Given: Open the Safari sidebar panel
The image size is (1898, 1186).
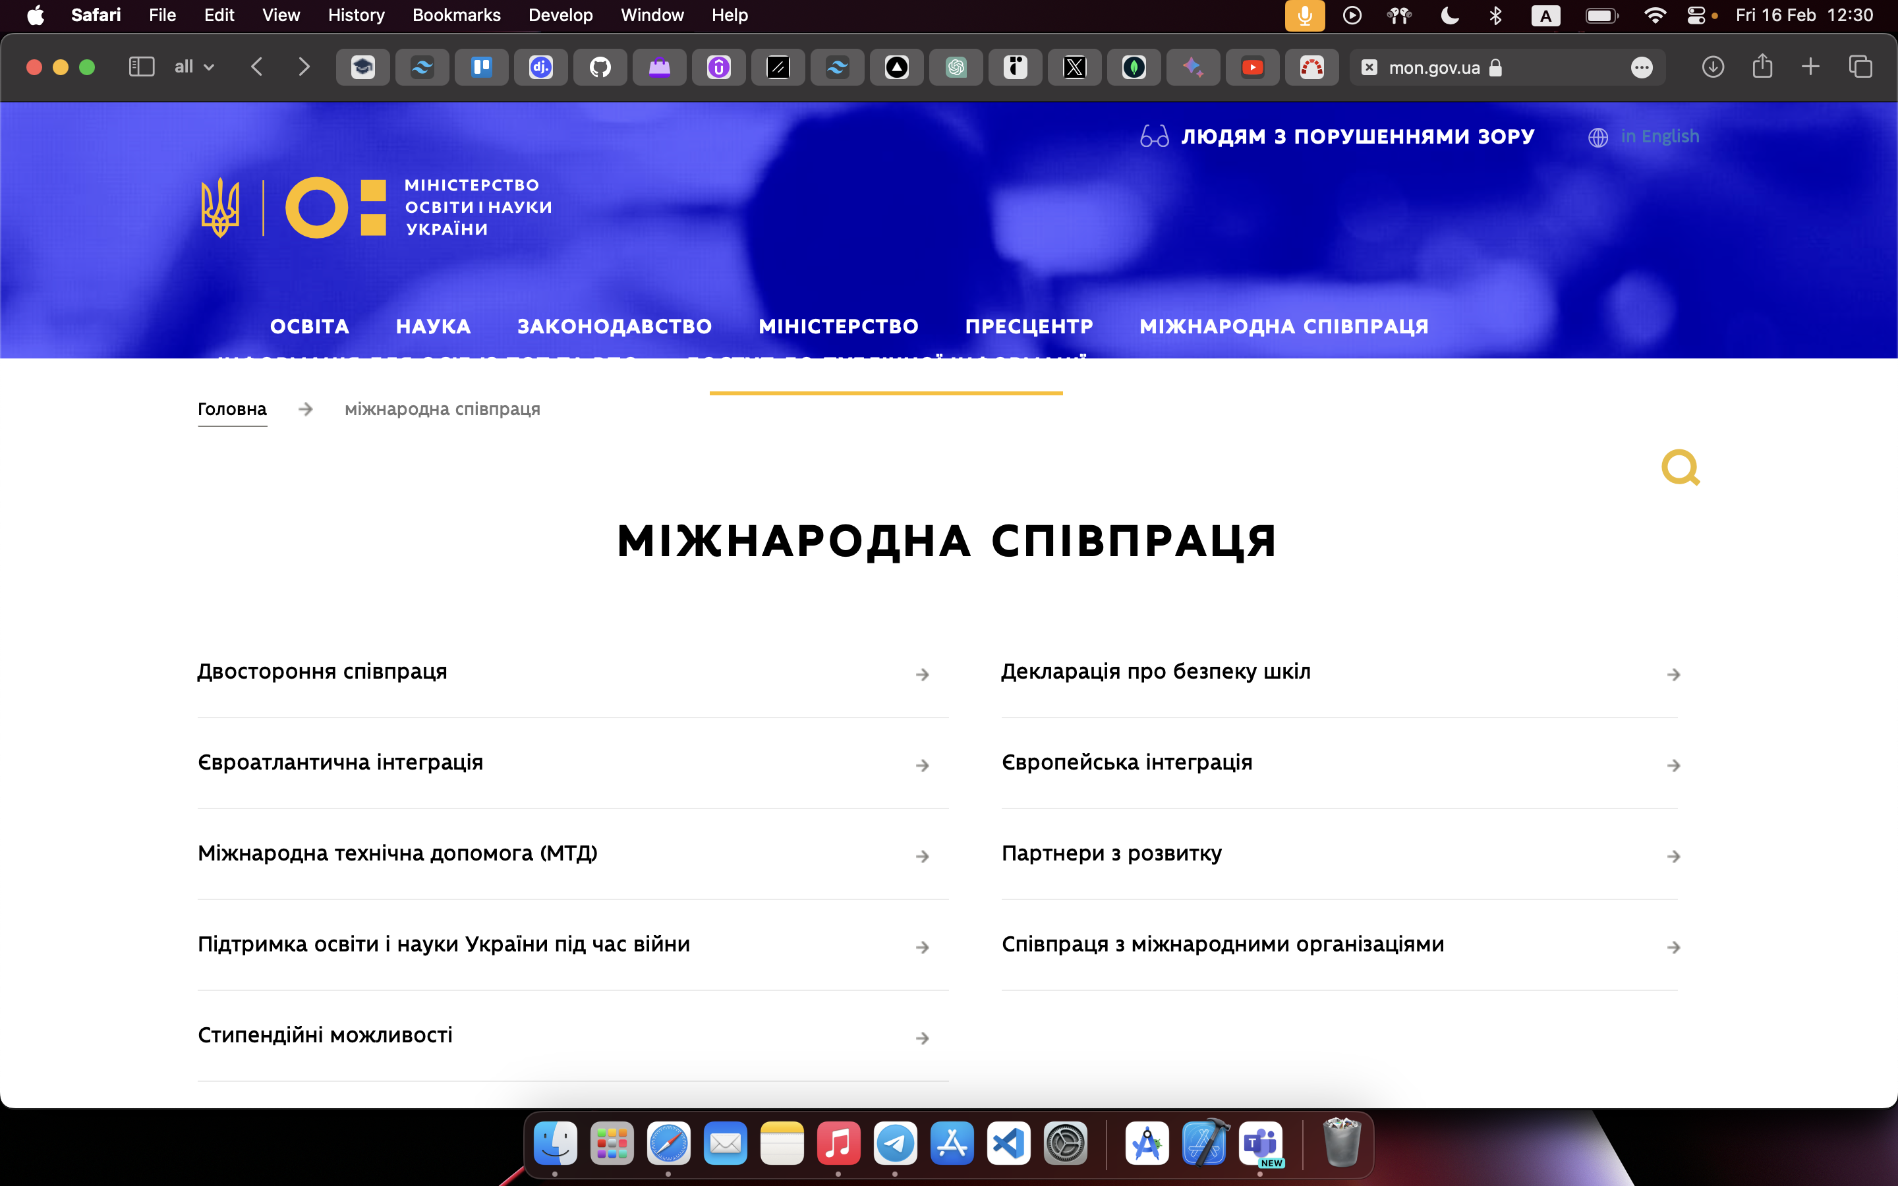Looking at the screenshot, I should pos(141,67).
